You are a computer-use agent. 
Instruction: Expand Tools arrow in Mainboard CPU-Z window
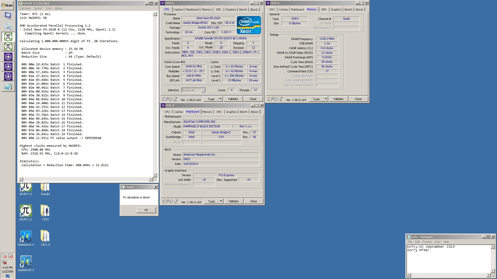tap(221, 201)
